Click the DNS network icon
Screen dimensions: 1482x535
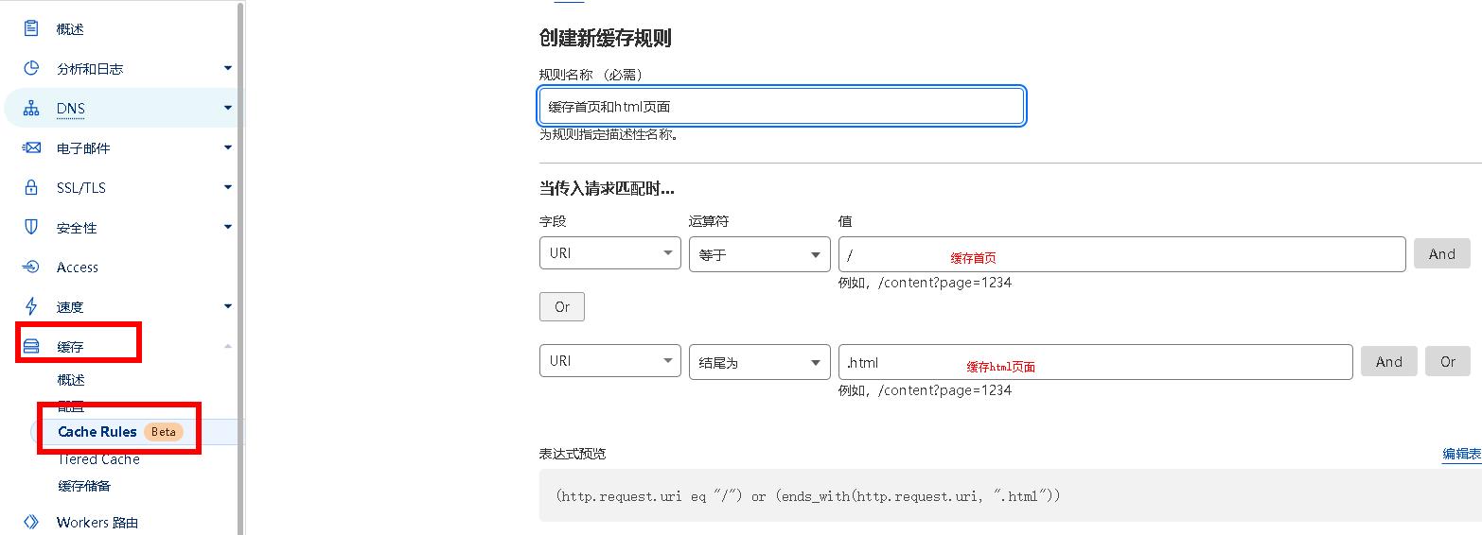coord(31,108)
